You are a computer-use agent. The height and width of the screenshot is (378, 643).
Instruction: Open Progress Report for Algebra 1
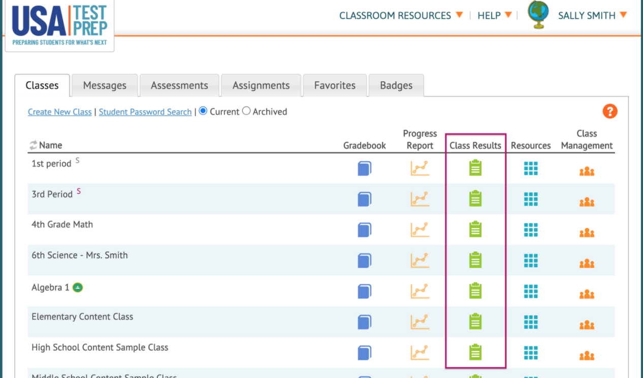pyautogui.click(x=420, y=291)
